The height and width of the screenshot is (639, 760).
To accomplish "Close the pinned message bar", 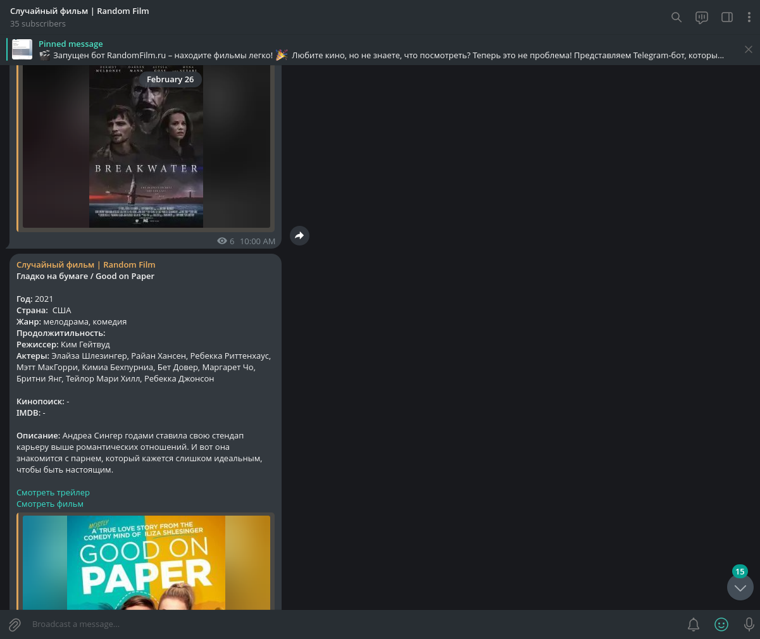I will (749, 49).
